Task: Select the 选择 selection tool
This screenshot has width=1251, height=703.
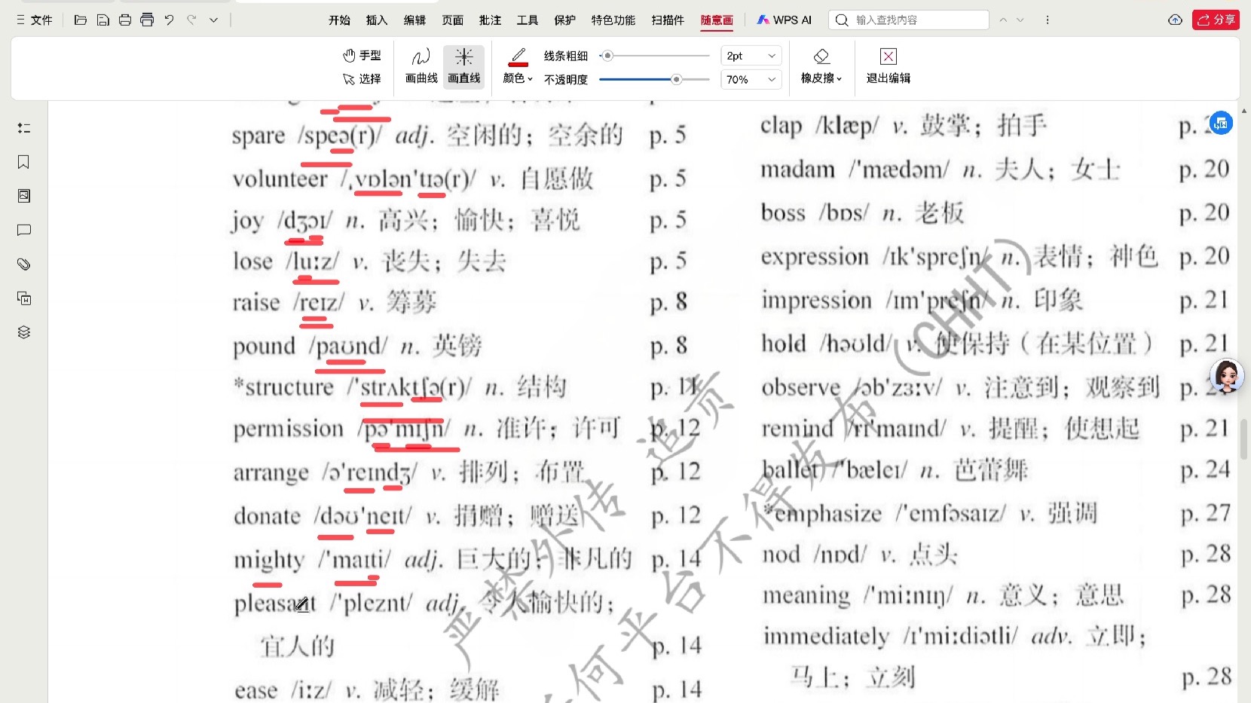Action: click(362, 78)
